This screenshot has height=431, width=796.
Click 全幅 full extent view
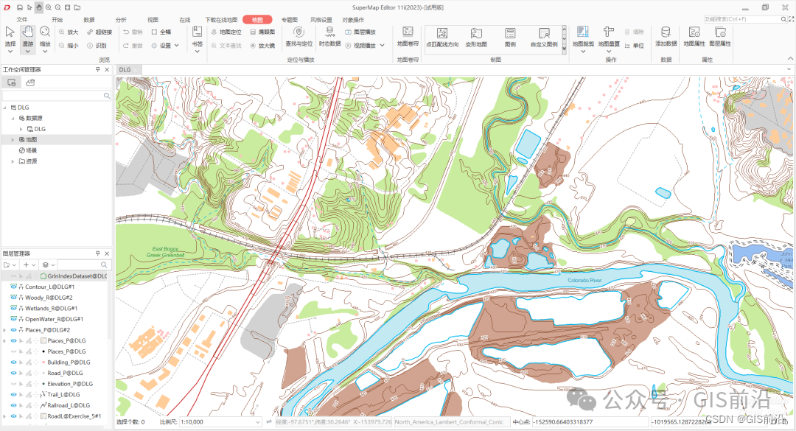click(x=161, y=32)
